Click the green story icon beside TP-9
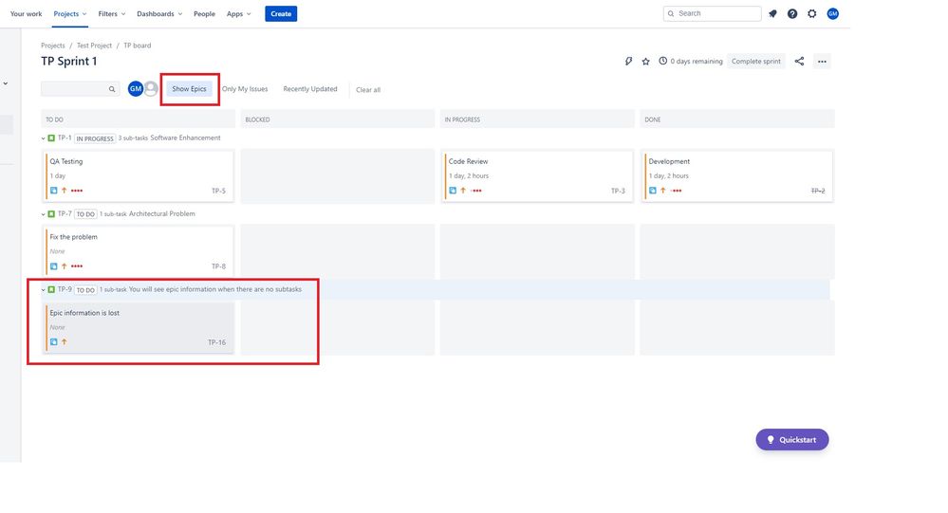The height and width of the screenshot is (513, 948). pos(51,289)
